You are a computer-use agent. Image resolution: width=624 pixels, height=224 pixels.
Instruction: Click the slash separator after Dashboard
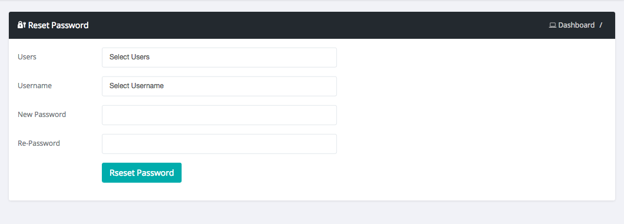coord(601,25)
